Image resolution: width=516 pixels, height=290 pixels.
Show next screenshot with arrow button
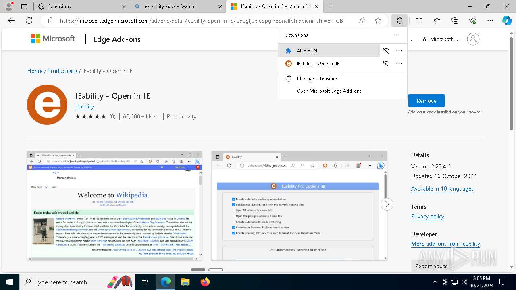387,204
